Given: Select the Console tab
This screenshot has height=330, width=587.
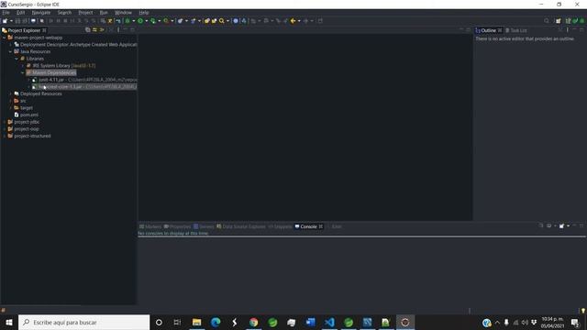Looking at the screenshot, I should (308, 226).
